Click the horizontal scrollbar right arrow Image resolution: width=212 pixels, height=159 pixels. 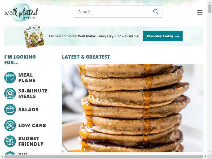[205, 157]
